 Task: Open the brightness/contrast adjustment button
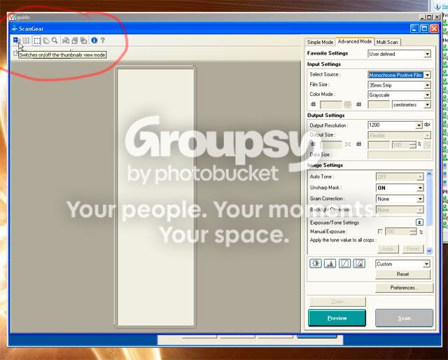click(x=316, y=263)
